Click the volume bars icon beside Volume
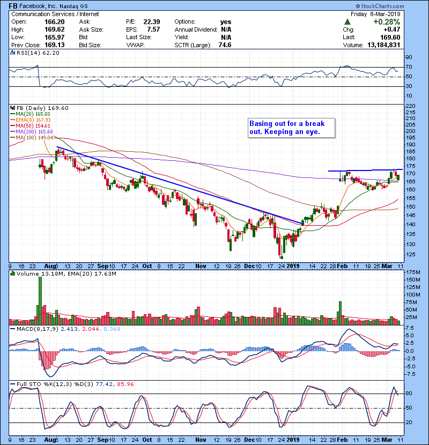429x445 pixels. click(x=12, y=273)
